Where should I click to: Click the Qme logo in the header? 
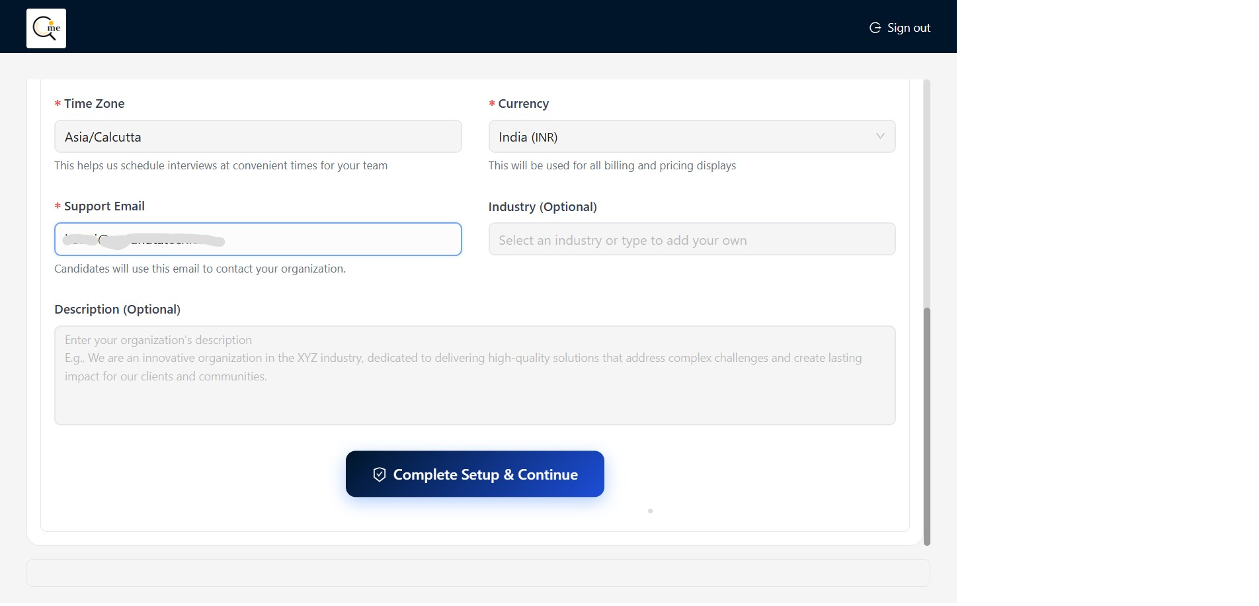[x=46, y=28]
